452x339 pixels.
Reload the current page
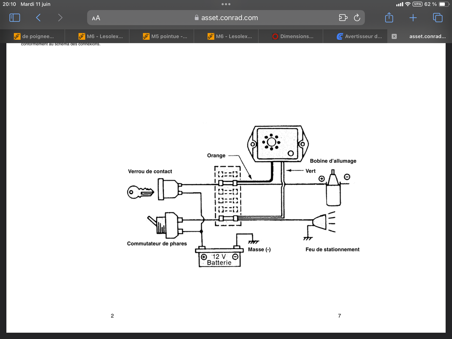point(357,18)
